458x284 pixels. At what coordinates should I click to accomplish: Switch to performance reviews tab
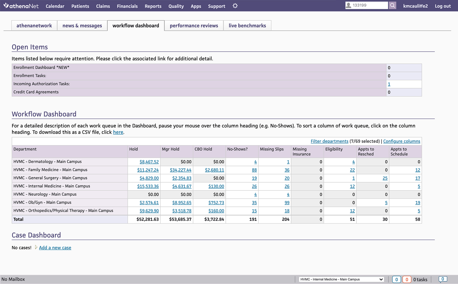pyautogui.click(x=194, y=26)
